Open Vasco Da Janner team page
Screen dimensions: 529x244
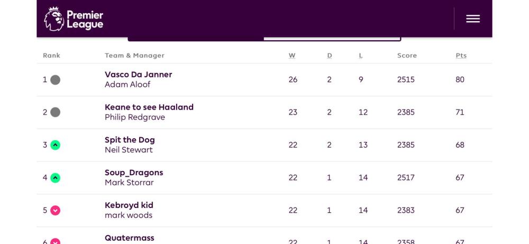point(138,75)
